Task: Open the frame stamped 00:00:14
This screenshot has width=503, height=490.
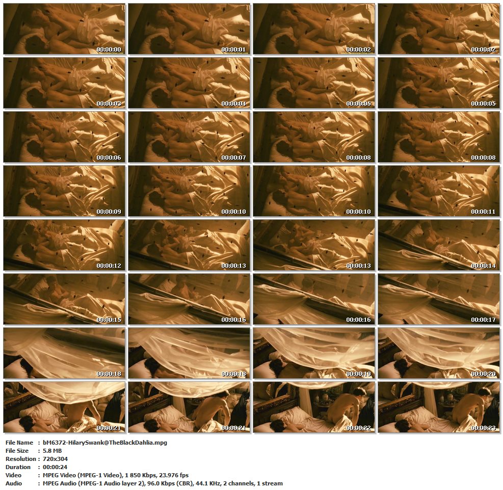Action: [438, 245]
